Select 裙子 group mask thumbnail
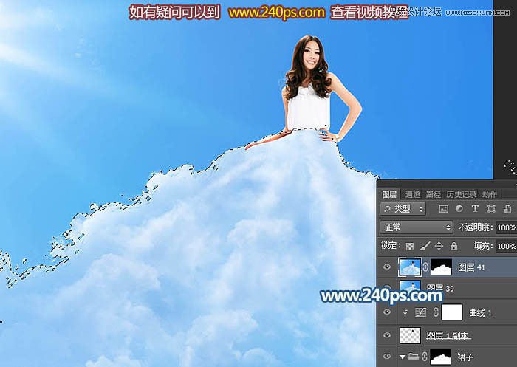The height and width of the screenshot is (367, 517). tap(440, 357)
